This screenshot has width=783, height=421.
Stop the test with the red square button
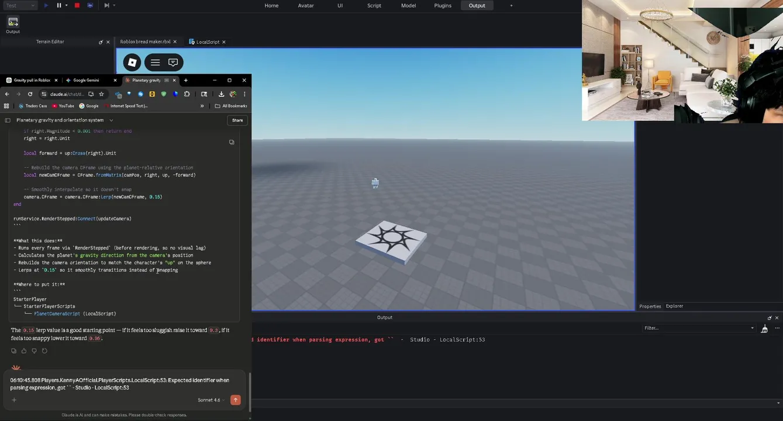pyautogui.click(x=77, y=5)
